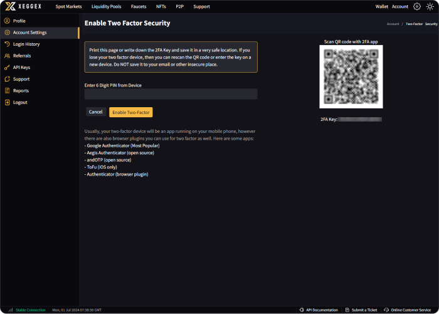Click the 2FA key warning notice box

171,57
